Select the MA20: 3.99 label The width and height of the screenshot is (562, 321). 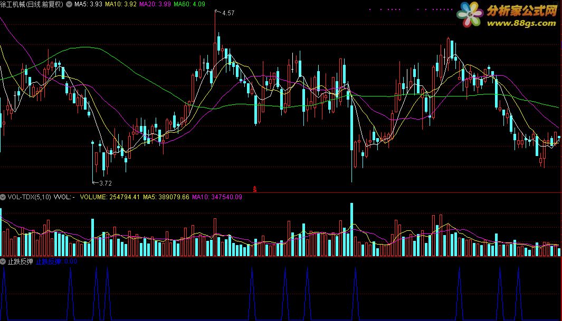155,4
